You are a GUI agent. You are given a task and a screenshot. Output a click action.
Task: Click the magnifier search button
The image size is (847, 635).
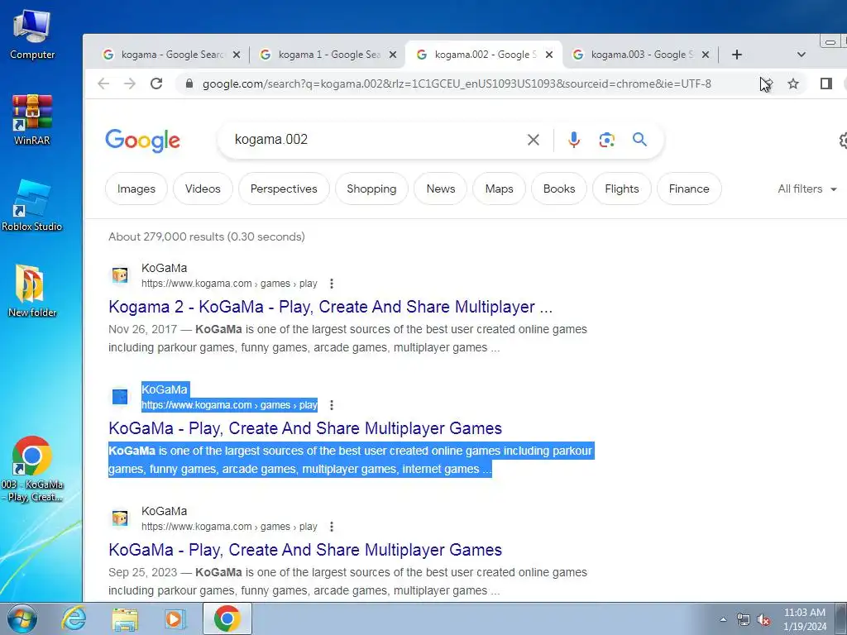[x=639, y=140]
